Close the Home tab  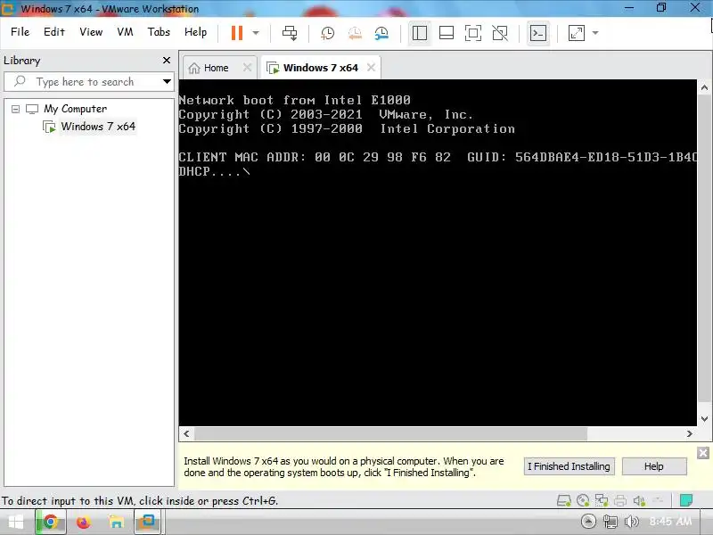click(x=247, y=68)
